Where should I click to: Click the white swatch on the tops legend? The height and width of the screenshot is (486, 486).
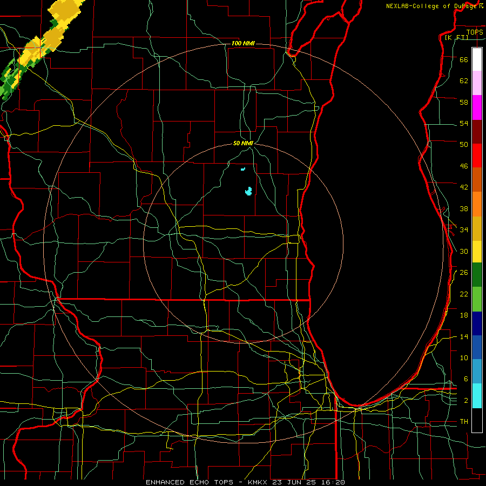[477, 59]
